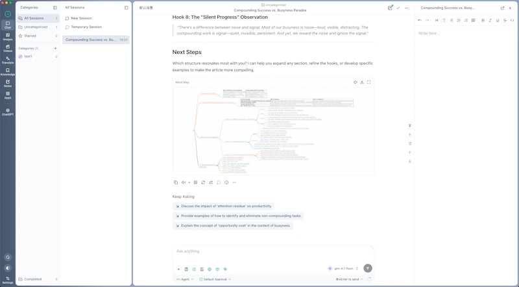The image size is (519, 287).
Task: Open the Default Approval dropdown
Action: (215, 279)
